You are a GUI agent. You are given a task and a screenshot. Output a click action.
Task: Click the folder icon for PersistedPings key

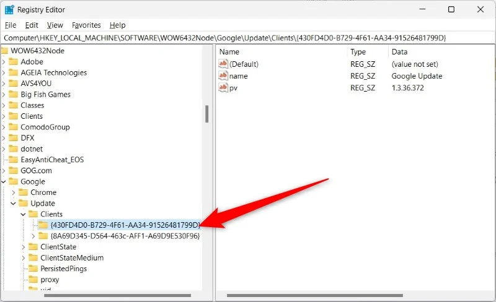click(x=34, y=269)
